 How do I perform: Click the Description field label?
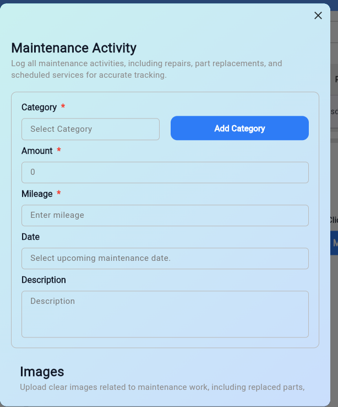click(x=43, y=280)
